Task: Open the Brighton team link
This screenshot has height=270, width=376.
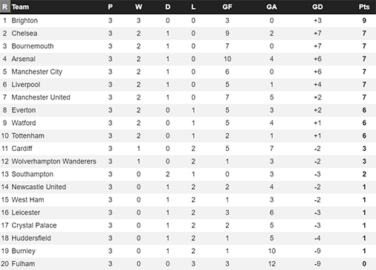Action: (25, 21)
